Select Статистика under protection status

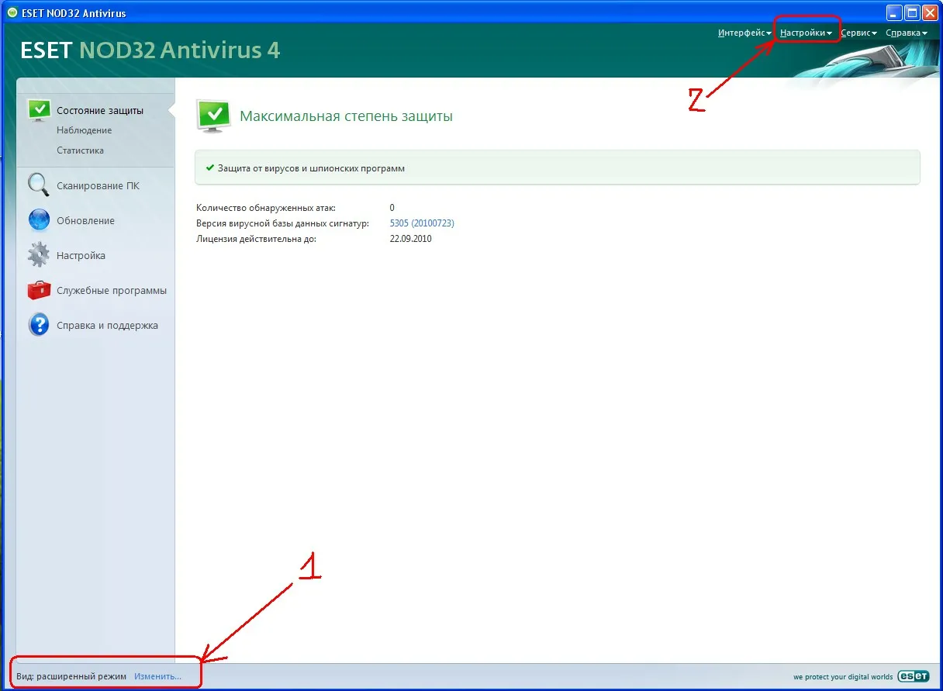[x=80, y=150]
